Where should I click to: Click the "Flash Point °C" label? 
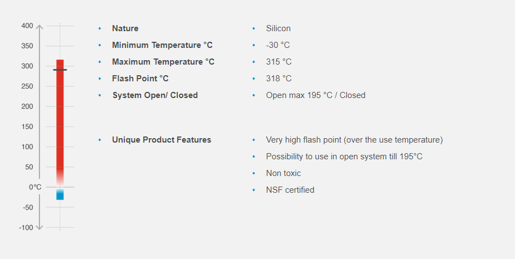pyautogui.click(x=140, y=79)
